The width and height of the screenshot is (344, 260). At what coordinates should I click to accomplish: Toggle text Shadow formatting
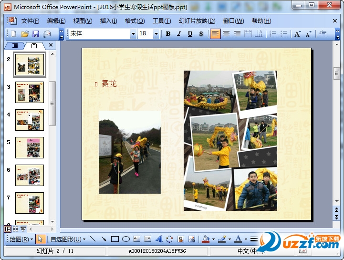coord(201,34)
